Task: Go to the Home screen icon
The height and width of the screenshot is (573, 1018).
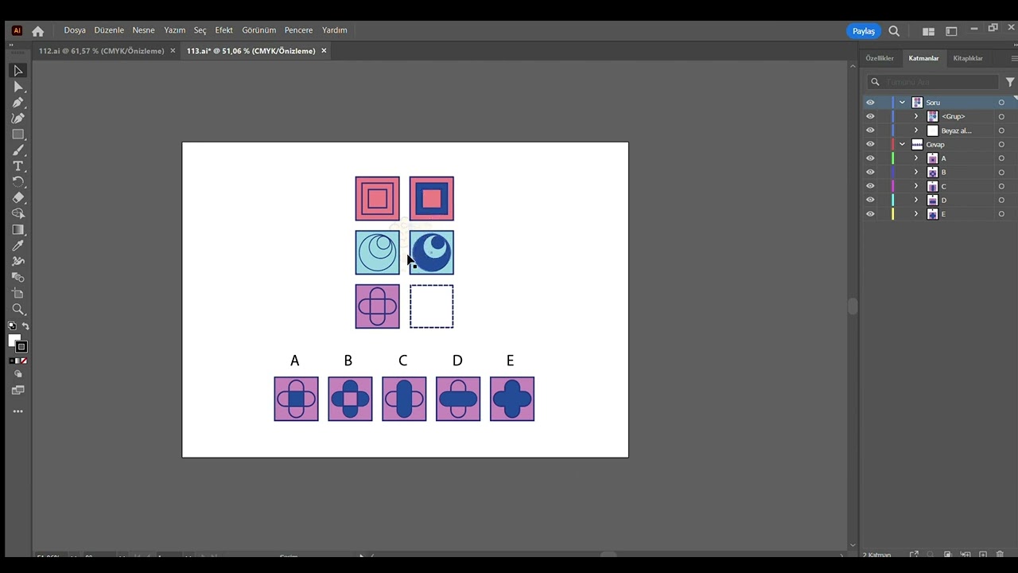Action: pos(37,31)
